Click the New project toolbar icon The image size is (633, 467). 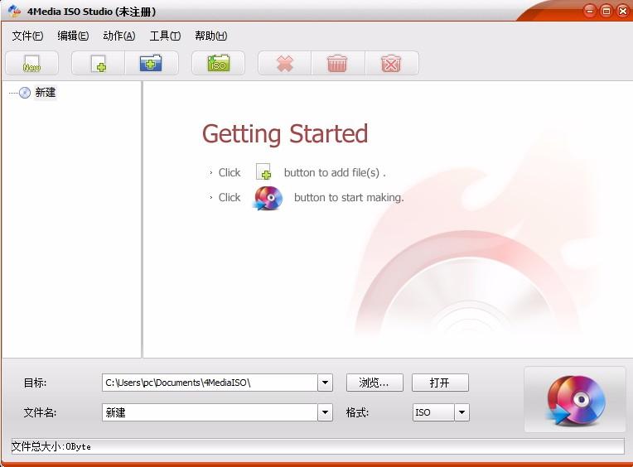point(31,64)
